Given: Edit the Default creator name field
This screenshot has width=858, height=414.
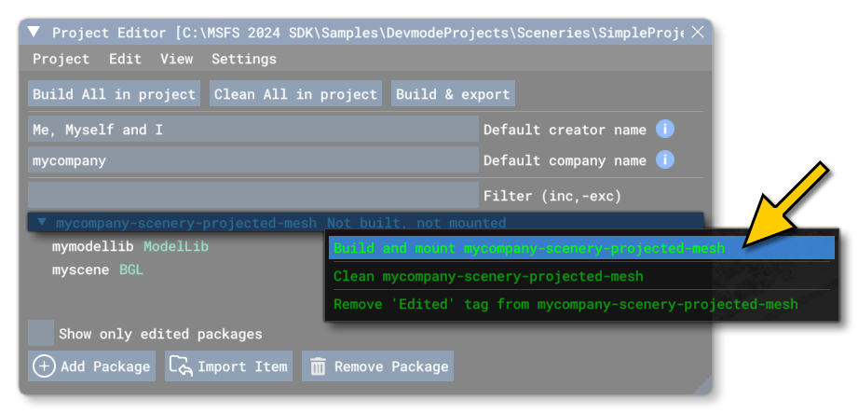Looking at the screenshot, I should click(x=253, y=130).
